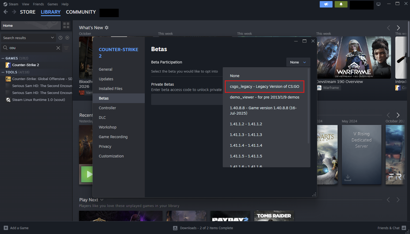The image size is (410, 234).
Task: Go forward with the right arrow
Action: click(x=14, y=12)
